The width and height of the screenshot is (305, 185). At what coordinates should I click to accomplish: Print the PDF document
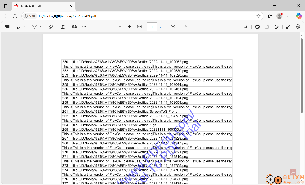pos(257,27)
